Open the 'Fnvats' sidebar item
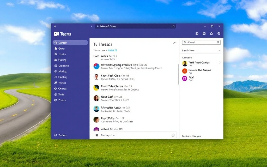 pos(70,100)
